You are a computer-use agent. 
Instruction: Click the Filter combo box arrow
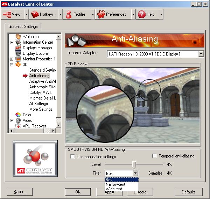[135, 173]
